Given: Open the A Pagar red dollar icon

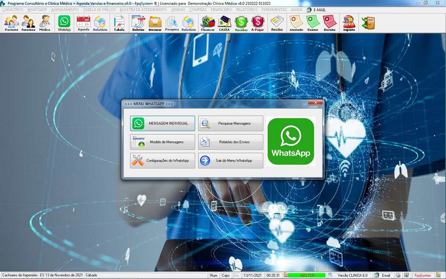Looking at the screenshot, I should click(258, 23).
